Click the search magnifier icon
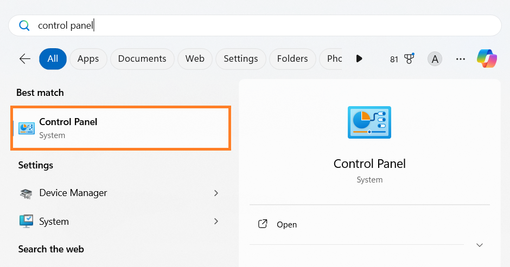Screen dimensions: 510x267 pyautogui.click(x=24, y=25)
